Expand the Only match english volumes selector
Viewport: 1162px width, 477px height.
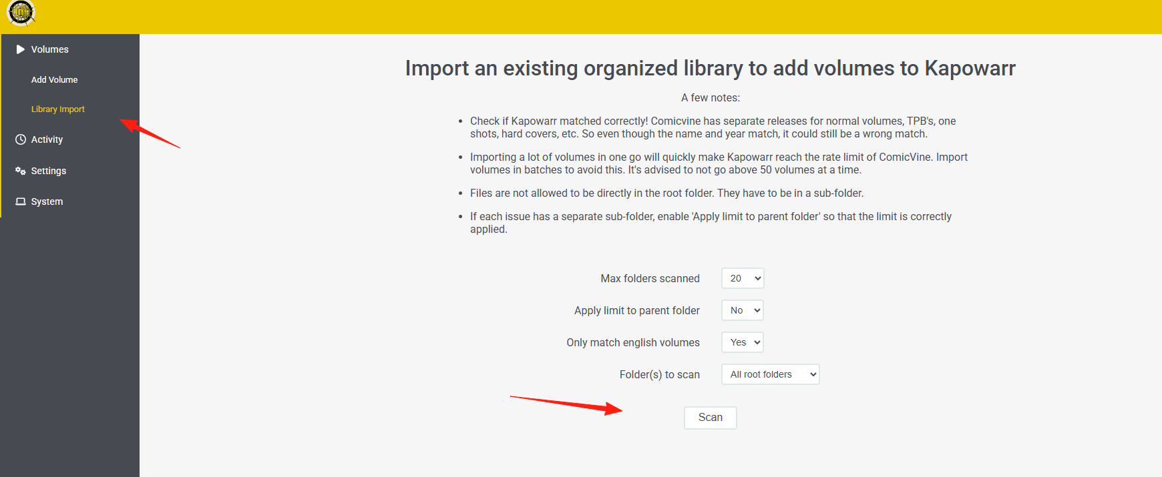tap(743, 342)
